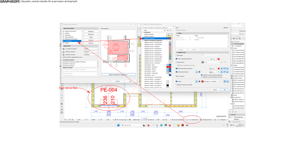305x150 pixels.
Task: Click pen number field for Couleur Ligne
Action: [x=214, y=59]
